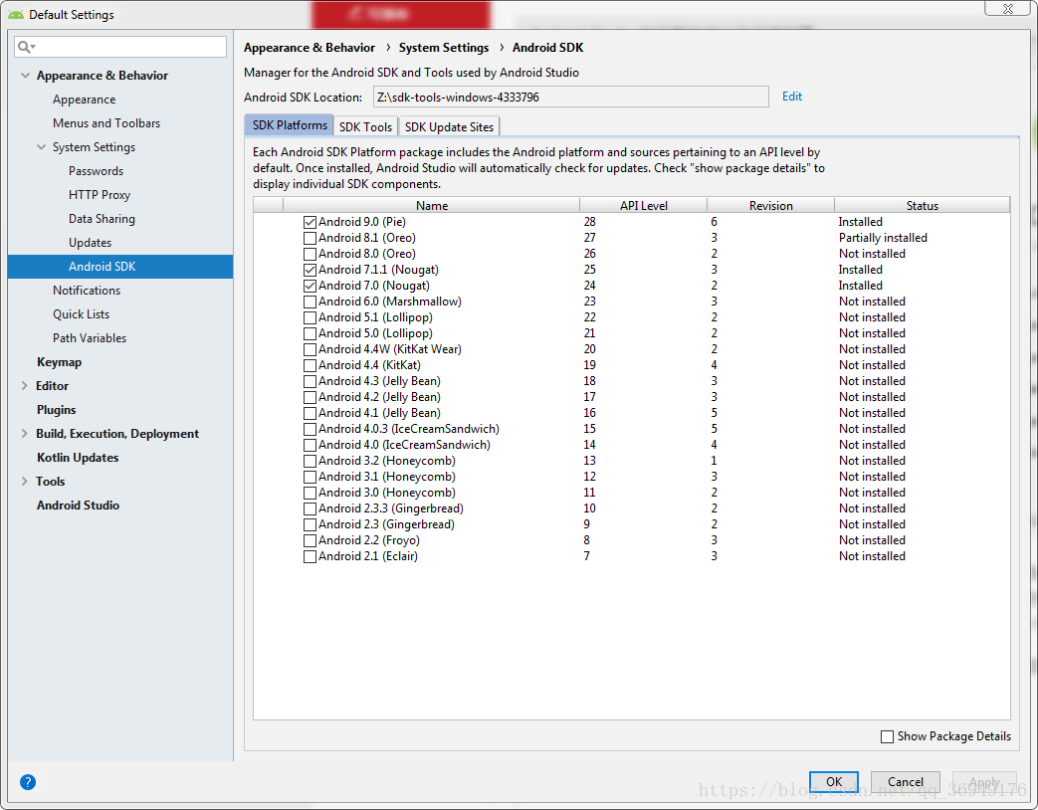1038x810 pixels.
Task: Expand the Editor section
Action: [x=25, y=386]
